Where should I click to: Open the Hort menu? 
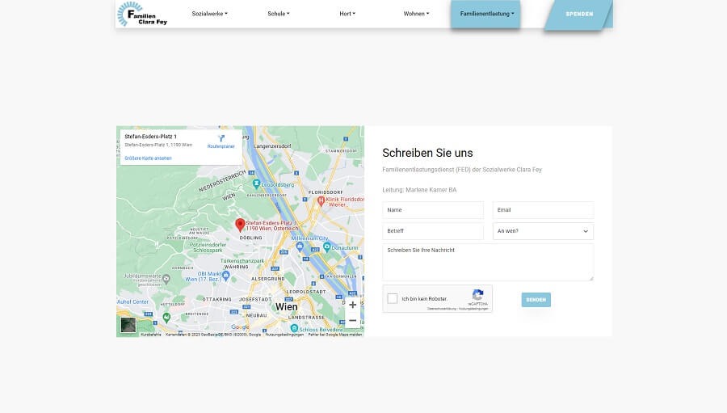(347, 14)
